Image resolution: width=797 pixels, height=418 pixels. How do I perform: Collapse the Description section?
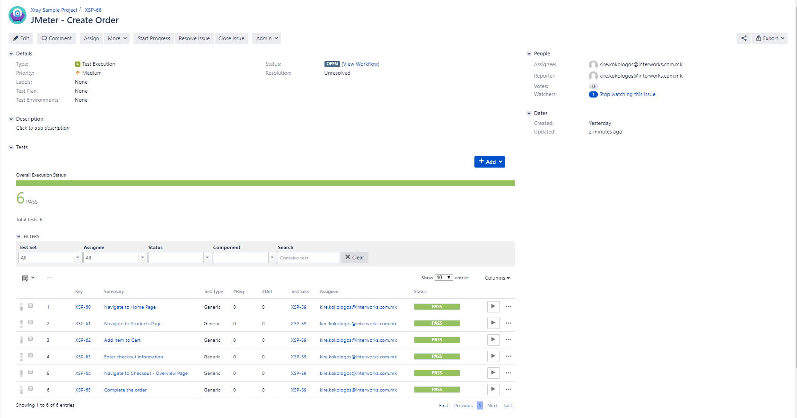(x=11, y=119)
